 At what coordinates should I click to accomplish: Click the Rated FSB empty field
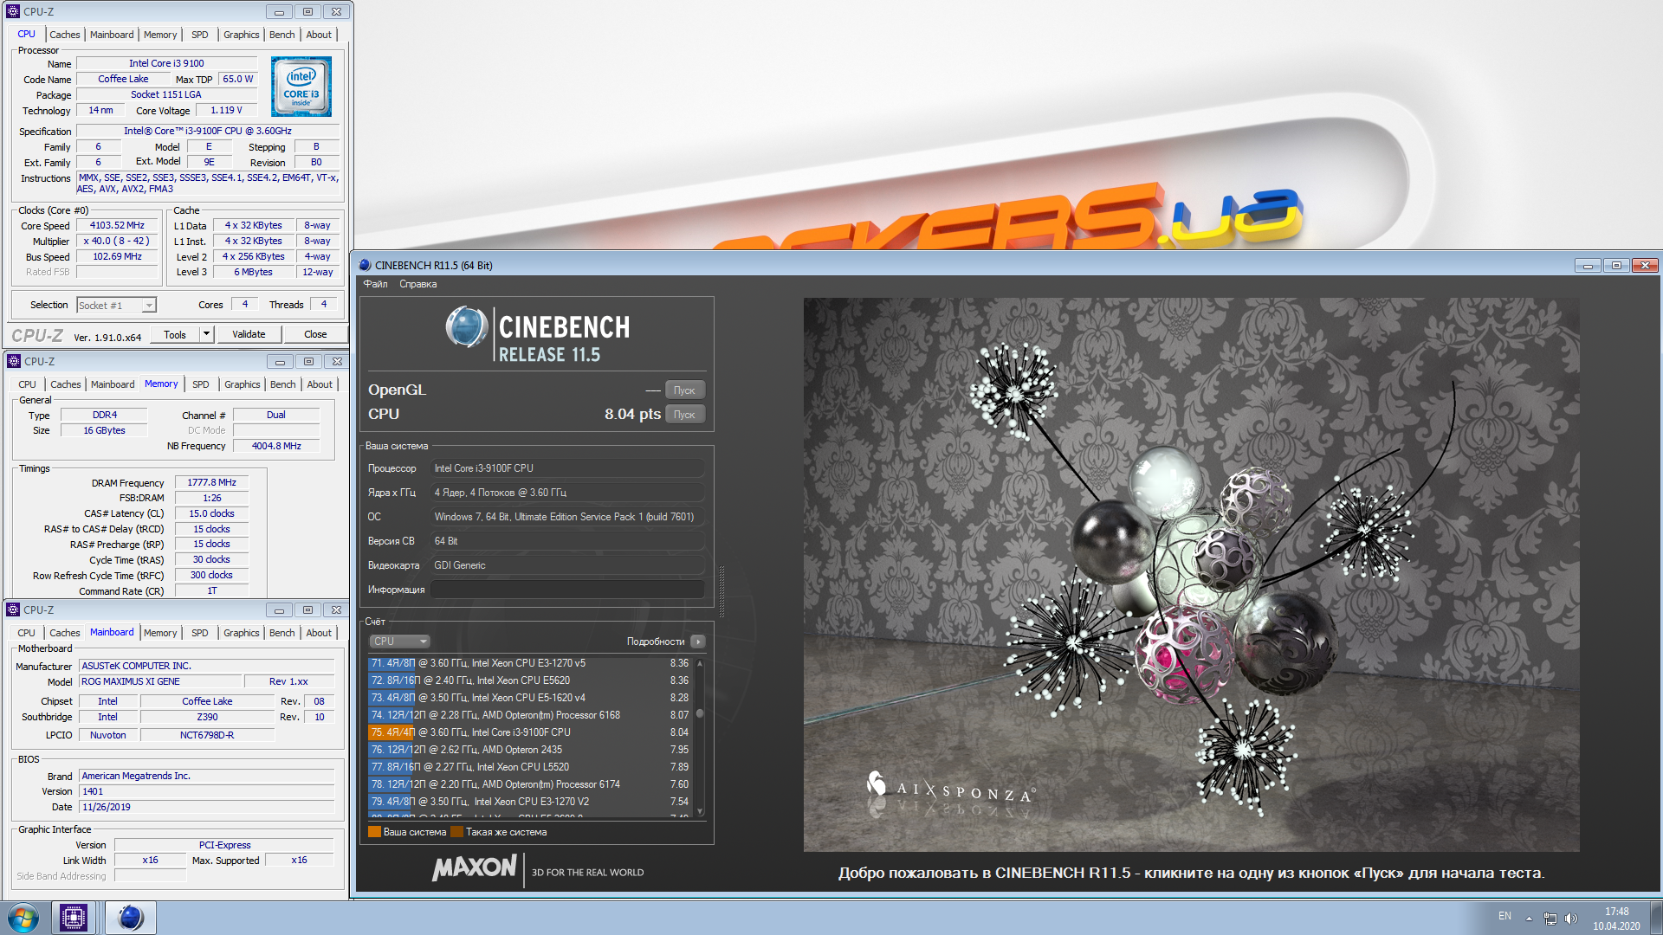click(118, 272)
